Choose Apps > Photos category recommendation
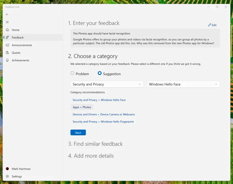Viewport: 233px width, 184px height. pos(82,107)
